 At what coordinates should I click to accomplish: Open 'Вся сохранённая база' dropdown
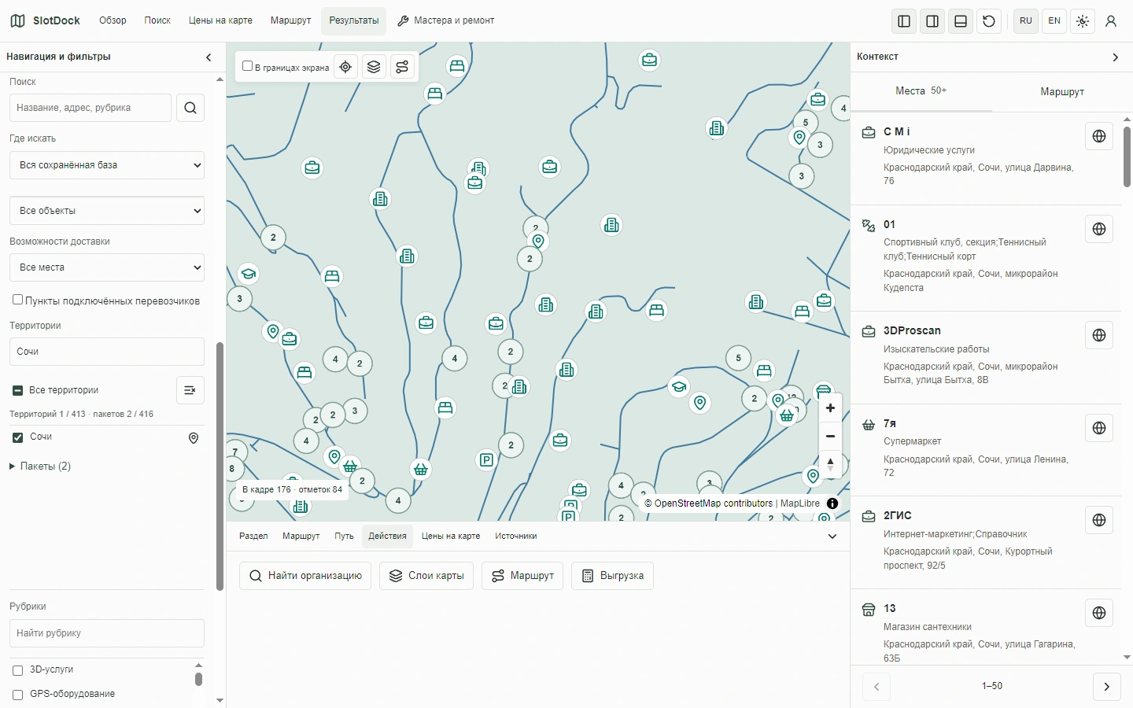pos(107,165)
